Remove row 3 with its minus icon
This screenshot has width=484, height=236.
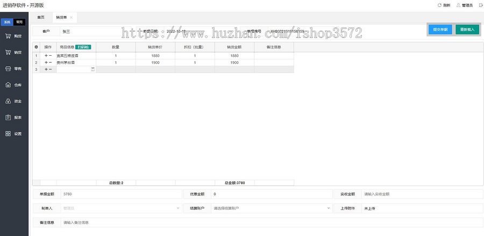pos(51,70)
